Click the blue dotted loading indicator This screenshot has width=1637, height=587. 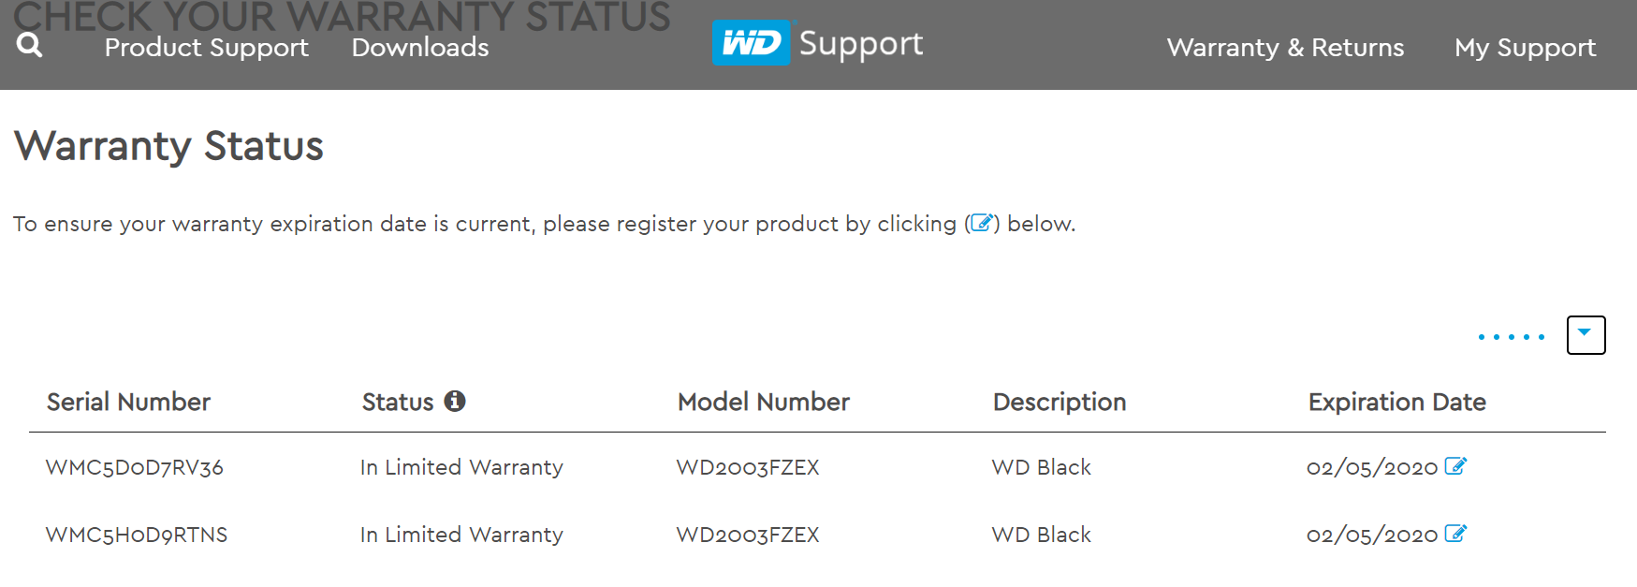1511,337
